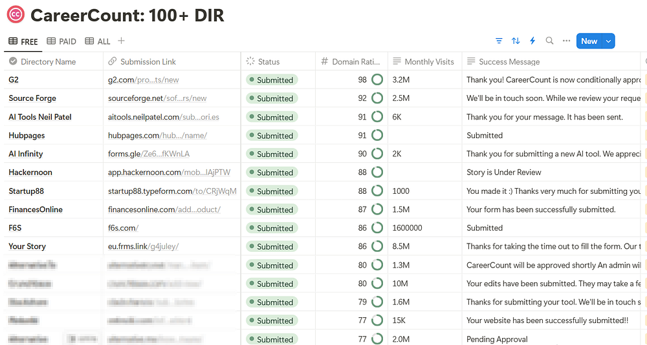The image size is (647, 345).
Task: Click the blue New button
Action: (x=589, y=41)
